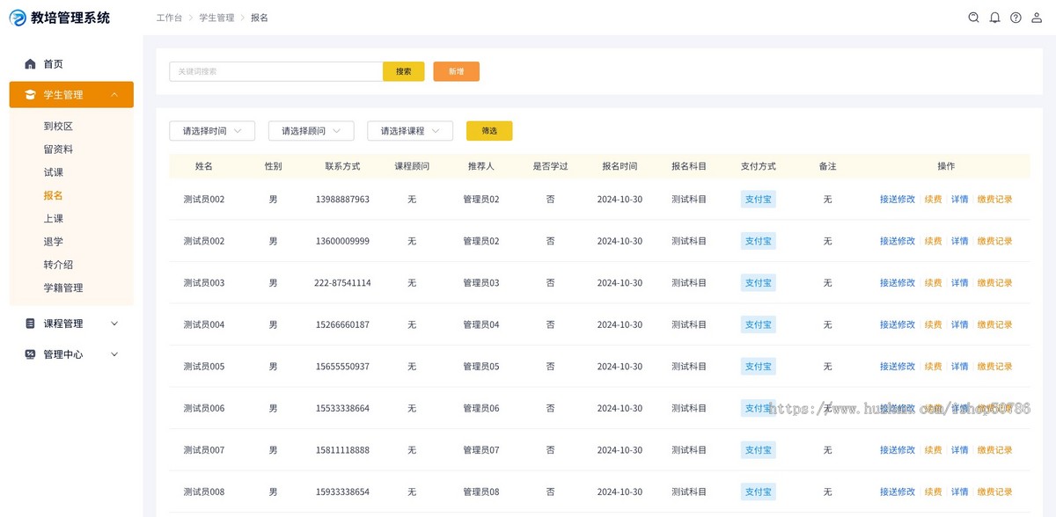Click 学生管理 in the breadcrumb
Screen dimensions: 1056x517
[216, 18]
